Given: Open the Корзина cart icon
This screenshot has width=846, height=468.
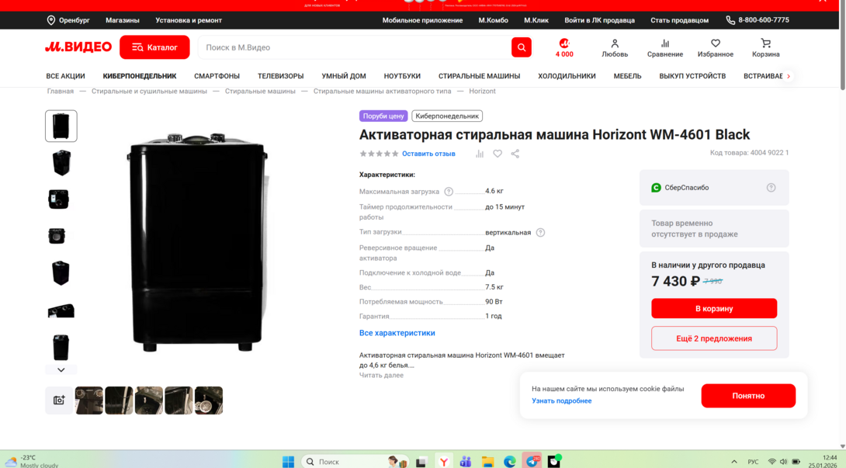Looking at the screenshot, I should pyautogui.click(x=765, y=47).
